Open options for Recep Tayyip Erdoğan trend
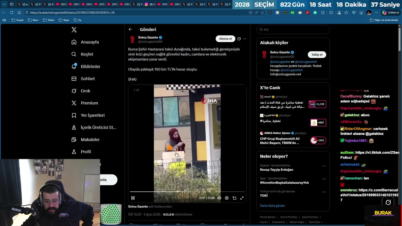Screen dimensions: 402x226 [x=324, y=166]
